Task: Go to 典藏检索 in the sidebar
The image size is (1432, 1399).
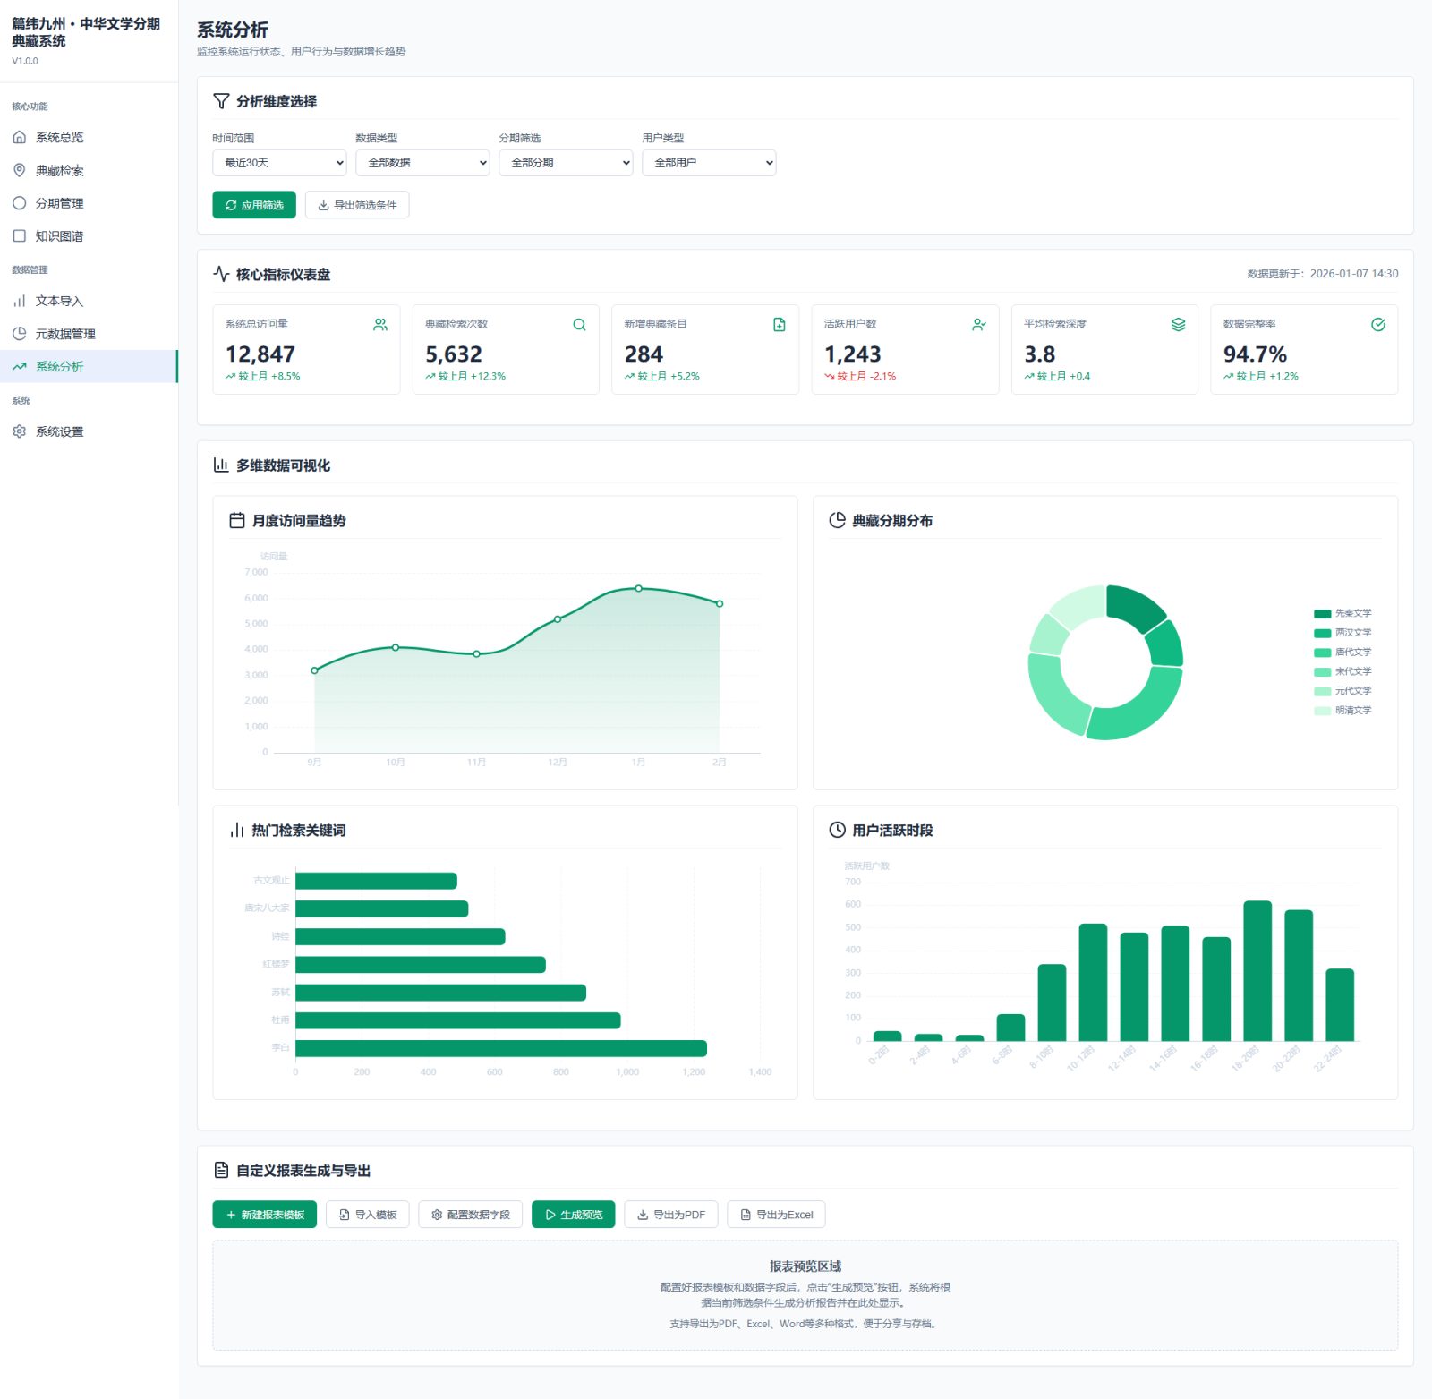Action: (59, 170)
